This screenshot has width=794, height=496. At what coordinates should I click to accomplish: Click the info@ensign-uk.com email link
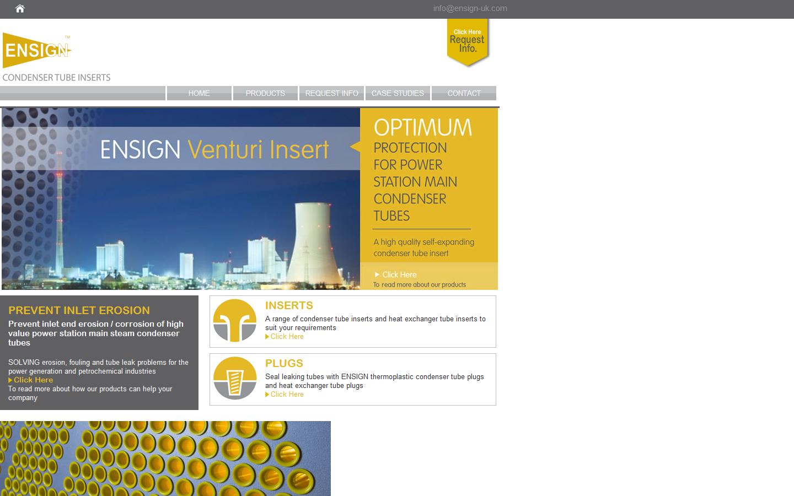pos(470,8)
